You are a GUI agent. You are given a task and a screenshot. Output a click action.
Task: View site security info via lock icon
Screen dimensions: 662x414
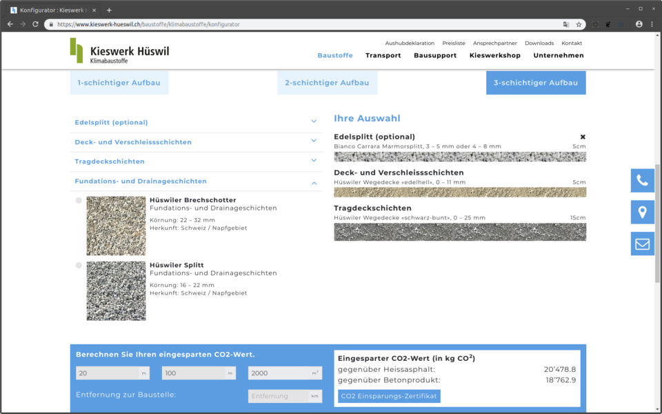coord(51,25)
